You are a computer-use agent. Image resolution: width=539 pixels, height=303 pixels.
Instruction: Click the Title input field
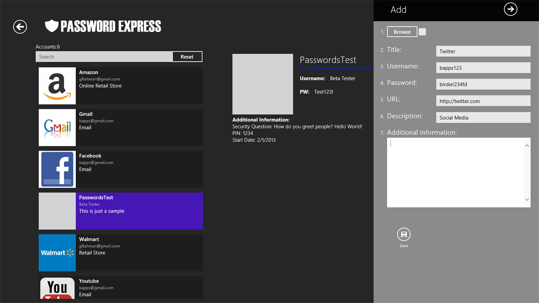coord(483,51)
